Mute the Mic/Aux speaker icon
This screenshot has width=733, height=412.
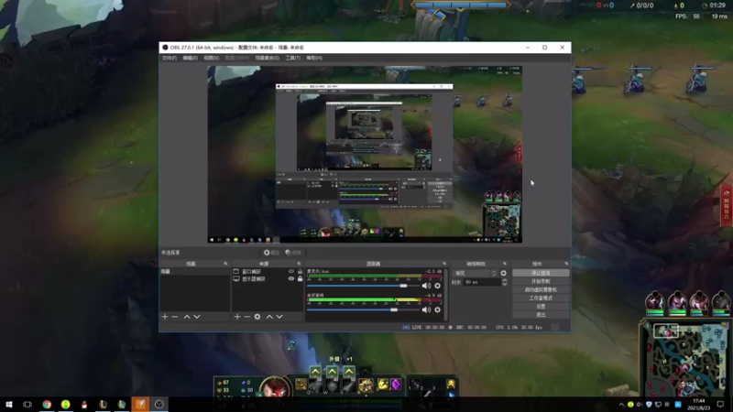click(426, 286)
